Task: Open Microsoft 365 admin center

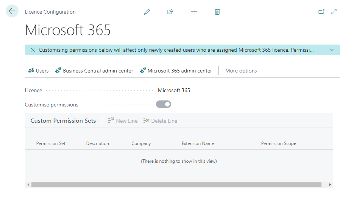Action: click(176, 71)
